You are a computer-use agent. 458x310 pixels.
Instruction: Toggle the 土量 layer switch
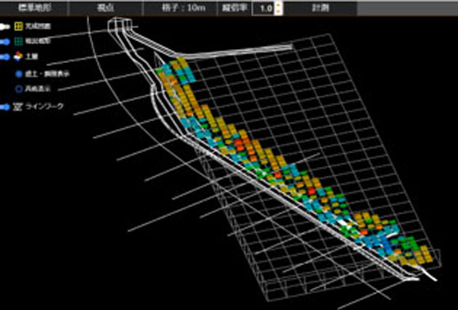[4, 57]
